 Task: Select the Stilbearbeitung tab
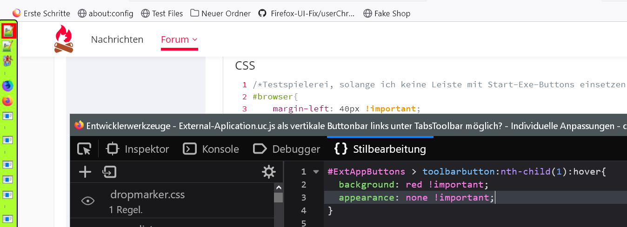(x=380, y=149)
